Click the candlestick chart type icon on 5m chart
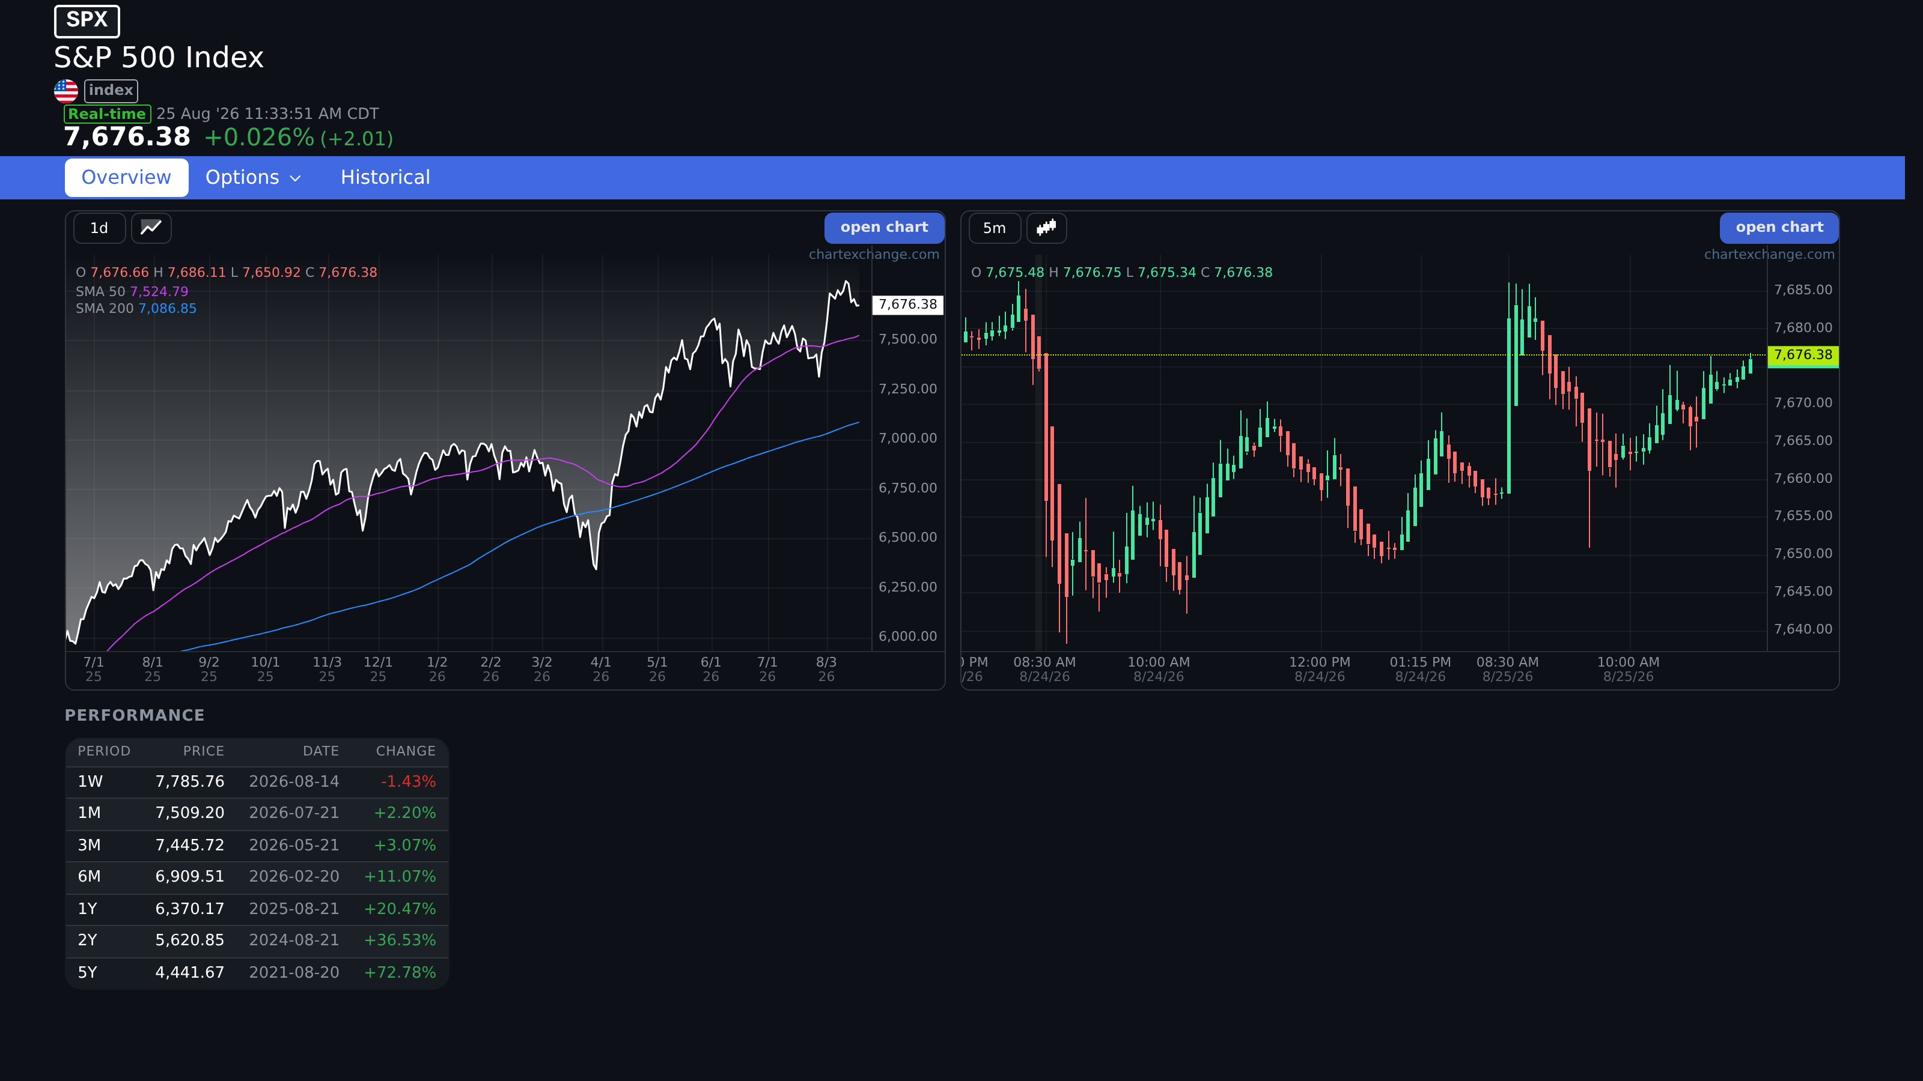 pos(1047,228)
